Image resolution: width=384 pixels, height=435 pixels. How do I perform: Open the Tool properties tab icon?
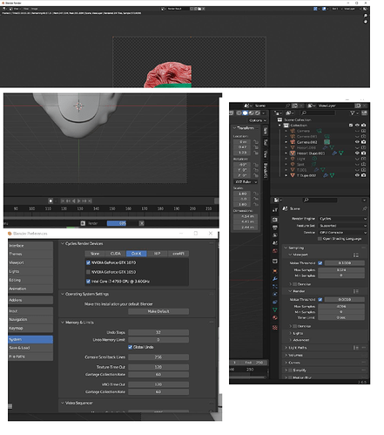pos(275,210)
